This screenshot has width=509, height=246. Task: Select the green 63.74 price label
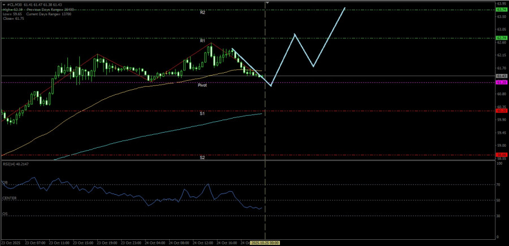501,10
